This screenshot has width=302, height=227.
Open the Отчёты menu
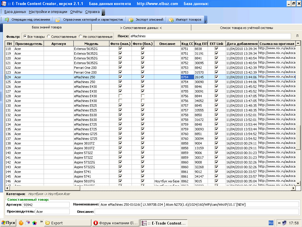pyautogui.click(x=76, y=12)
